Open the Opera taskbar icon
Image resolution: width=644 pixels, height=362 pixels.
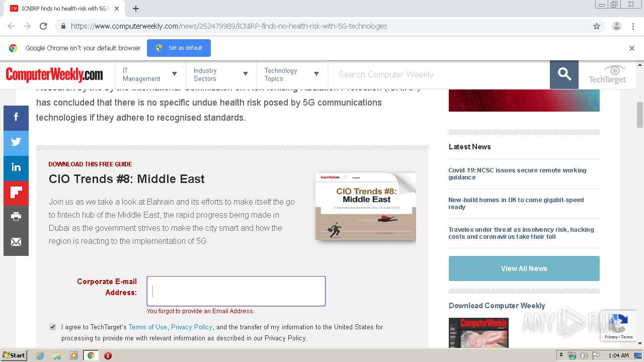click(108, 355)
